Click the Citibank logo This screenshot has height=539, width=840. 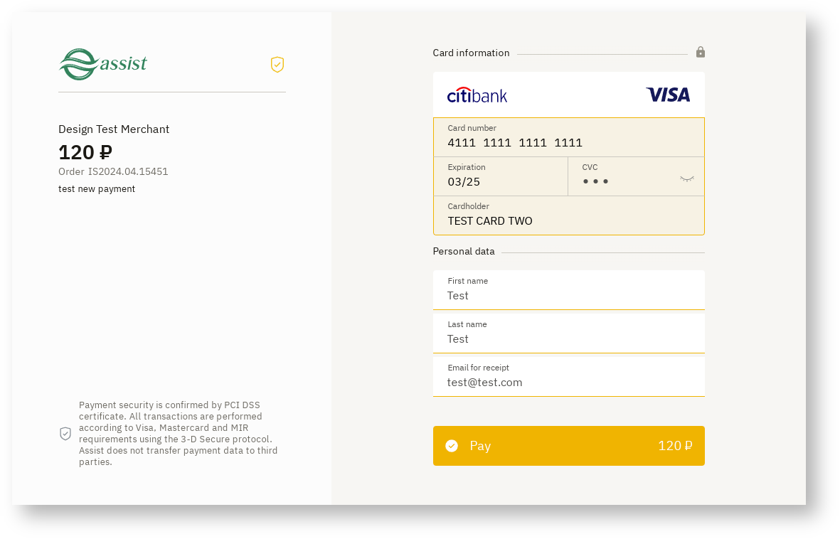tap(477, 95)
